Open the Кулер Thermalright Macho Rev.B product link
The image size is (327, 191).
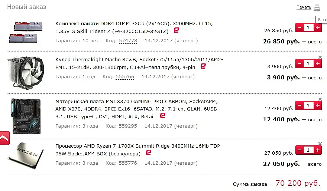tap(139, 63)
